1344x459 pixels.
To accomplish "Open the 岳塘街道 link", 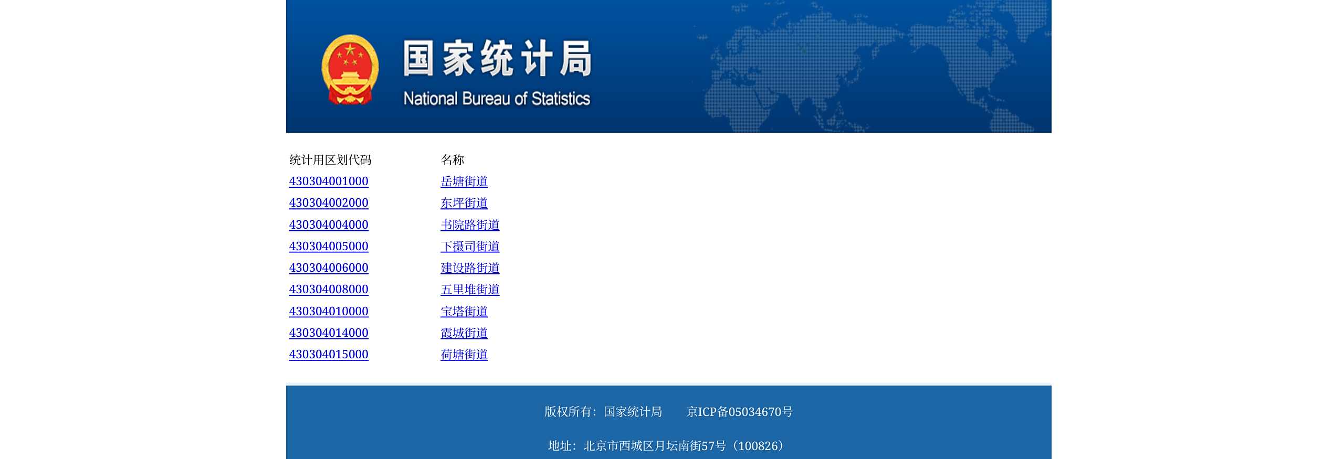I will (x=464, y=182).
